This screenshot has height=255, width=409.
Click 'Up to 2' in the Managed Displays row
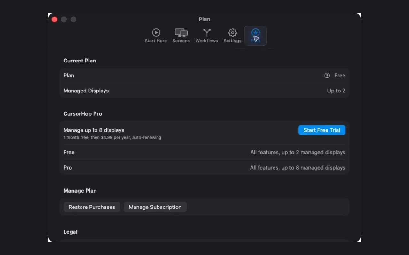pos(336,91)
